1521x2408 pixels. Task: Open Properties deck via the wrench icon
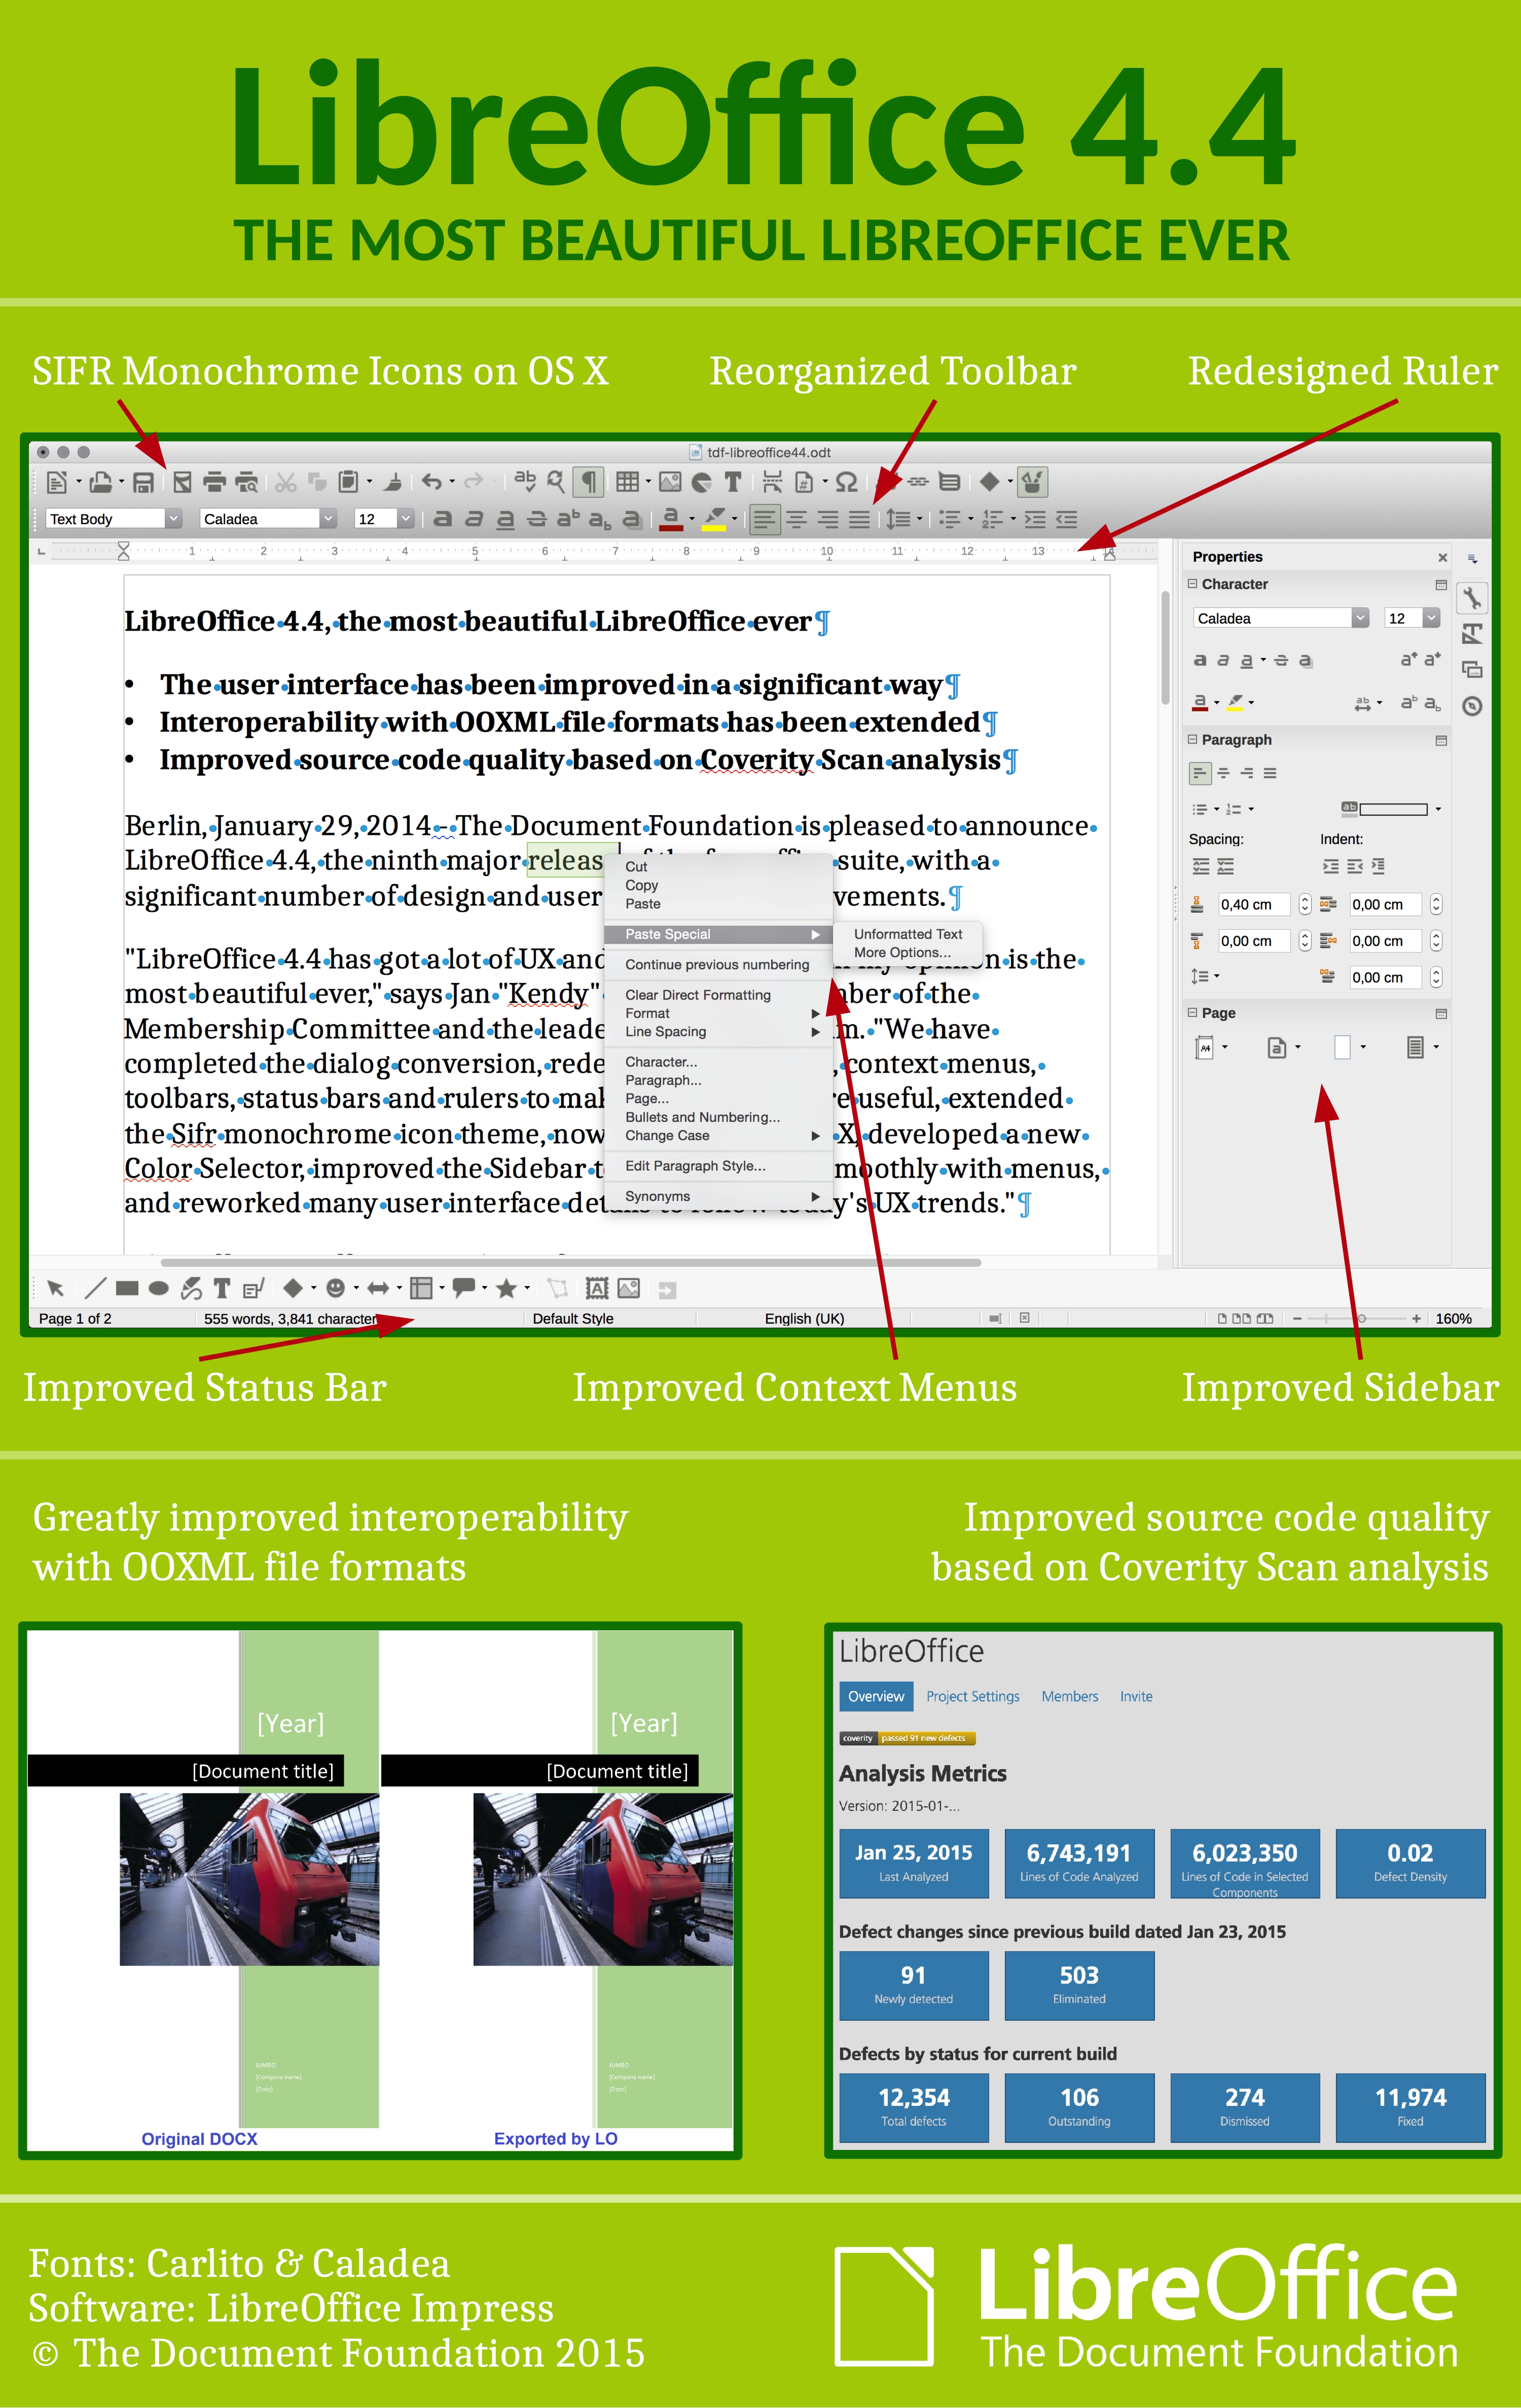click(1472, 599)
